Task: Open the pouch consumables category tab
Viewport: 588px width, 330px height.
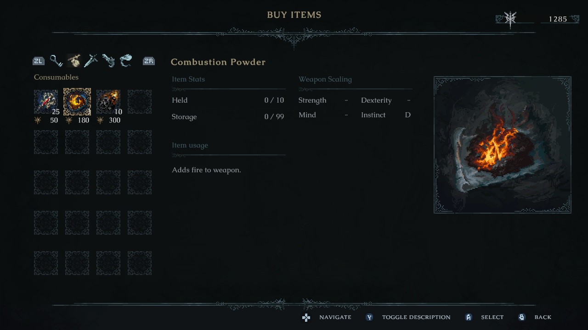Action: [73, 60]
